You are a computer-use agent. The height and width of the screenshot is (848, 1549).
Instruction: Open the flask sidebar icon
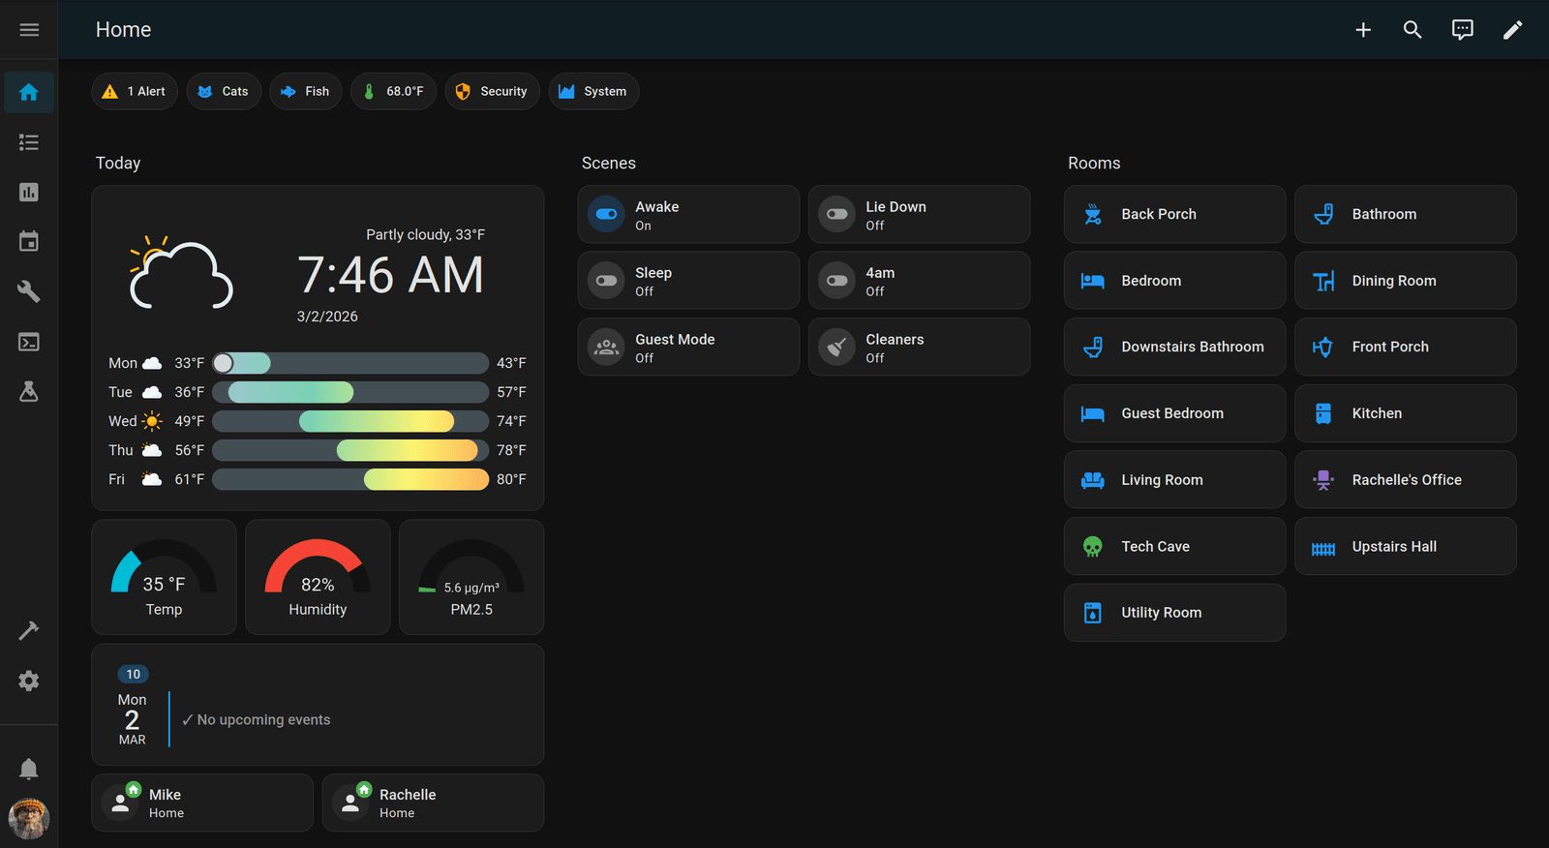pos(29,391)
